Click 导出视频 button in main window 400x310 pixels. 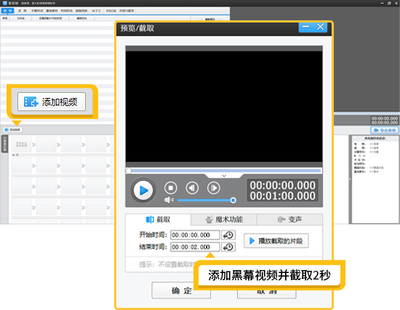[x=385, y=130]
